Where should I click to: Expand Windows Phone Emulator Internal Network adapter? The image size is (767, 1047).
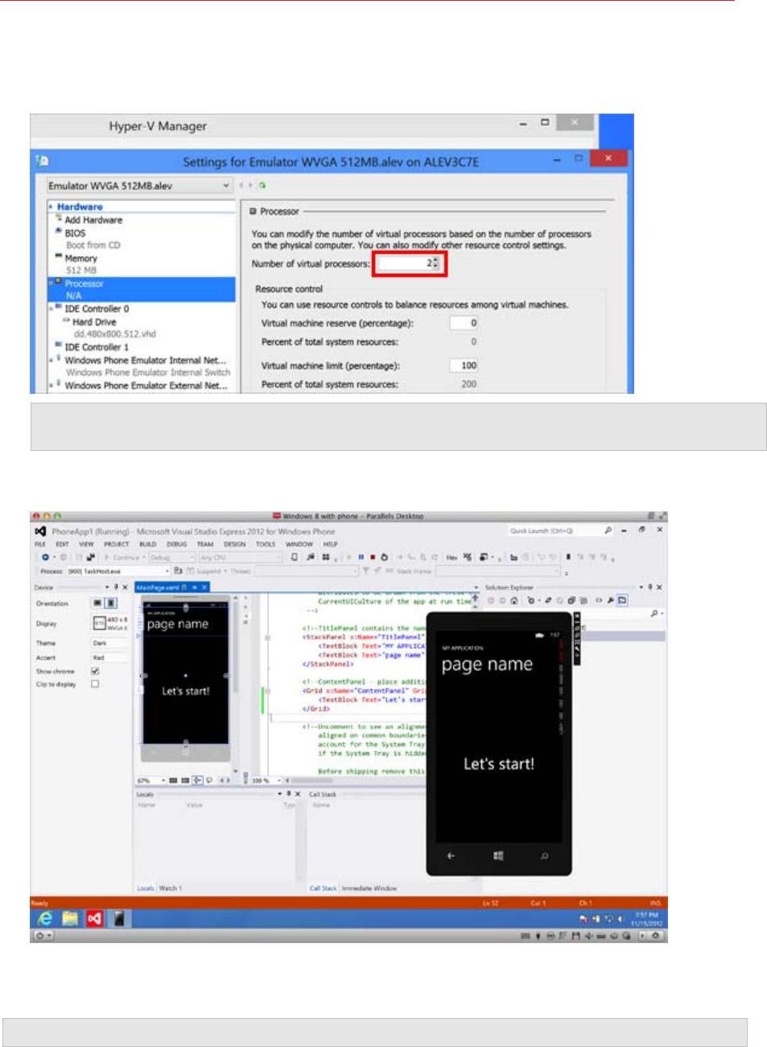pyautogui.click(x=51, y=360)
